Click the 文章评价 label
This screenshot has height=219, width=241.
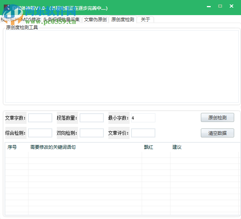(x=119, y=133)
